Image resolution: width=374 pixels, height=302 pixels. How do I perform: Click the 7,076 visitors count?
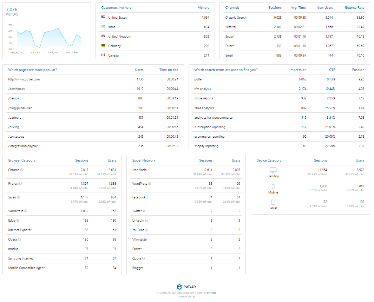point(12,9)
